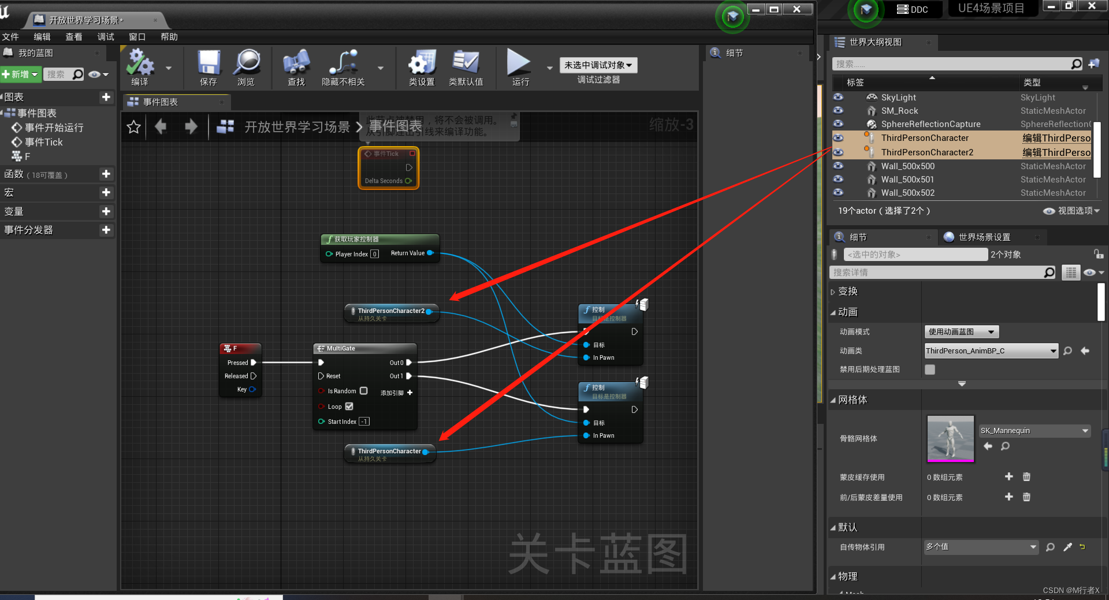
Task: Click lock icon in Details panel
Action: 1098,254
